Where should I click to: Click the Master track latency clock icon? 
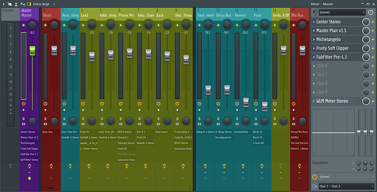click(x=24, y=104)
